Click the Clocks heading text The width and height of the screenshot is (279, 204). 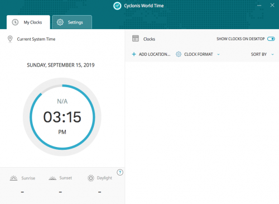click(x=149, y=39)
